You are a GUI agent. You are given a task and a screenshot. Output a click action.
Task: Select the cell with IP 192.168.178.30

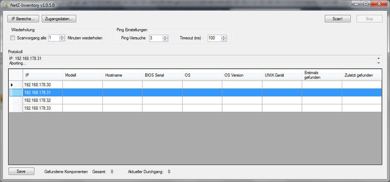point(43,84)
